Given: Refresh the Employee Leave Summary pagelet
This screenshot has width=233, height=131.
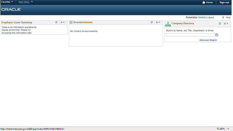Looking at the screenshot, I should point(56,22).
